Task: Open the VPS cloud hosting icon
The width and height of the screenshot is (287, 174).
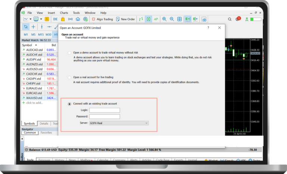Action: click(78, 19)
